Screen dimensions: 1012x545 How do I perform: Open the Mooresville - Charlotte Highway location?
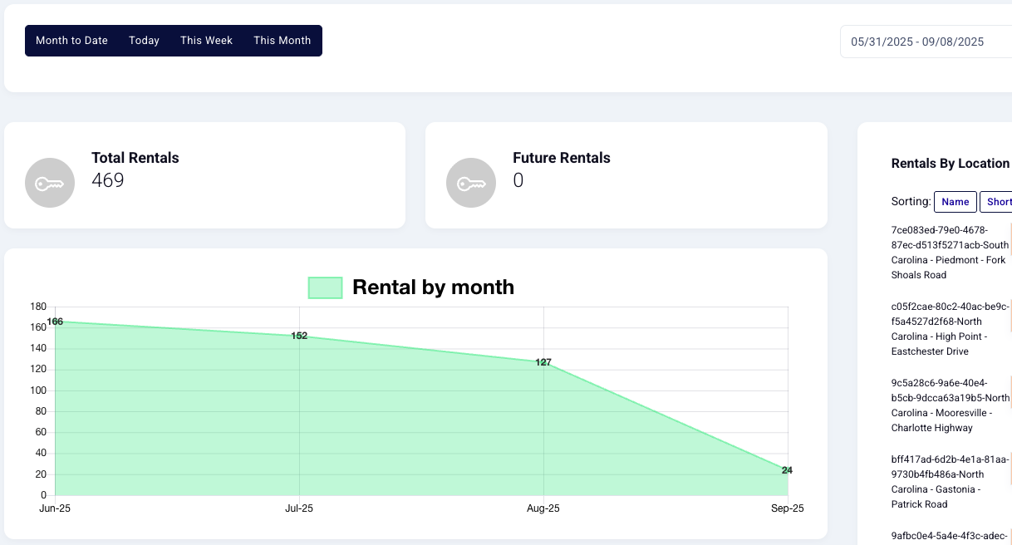tap(948, 405)
